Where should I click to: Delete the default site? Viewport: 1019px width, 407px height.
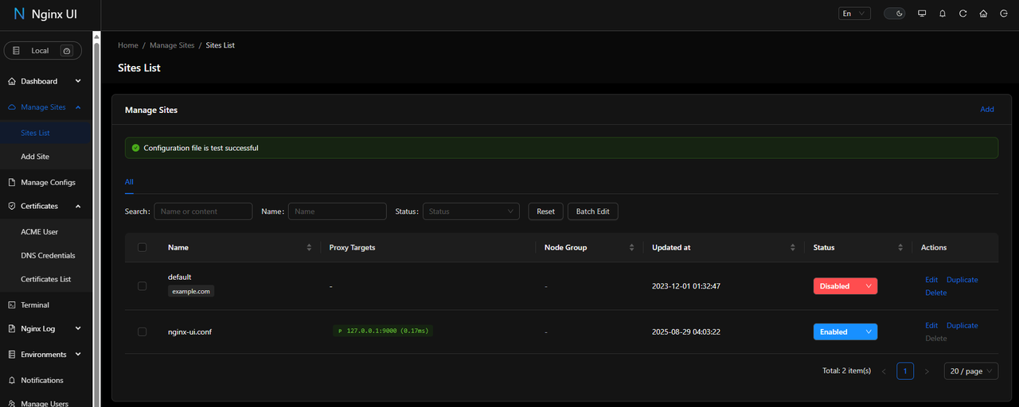[936, 293]
